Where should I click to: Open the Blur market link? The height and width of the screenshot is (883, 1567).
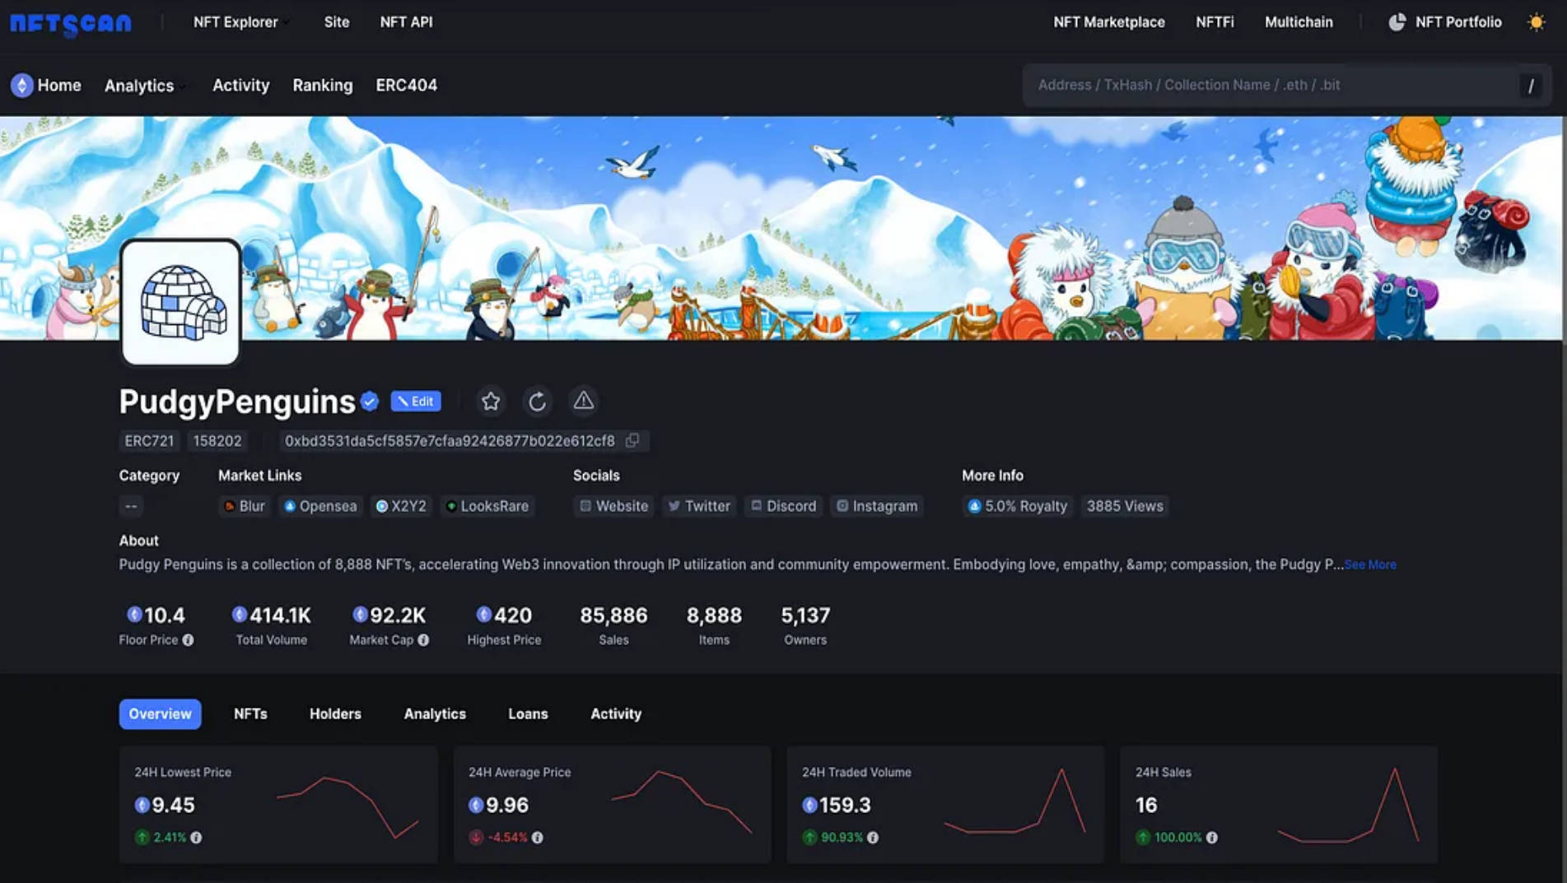tap(245, 506)
